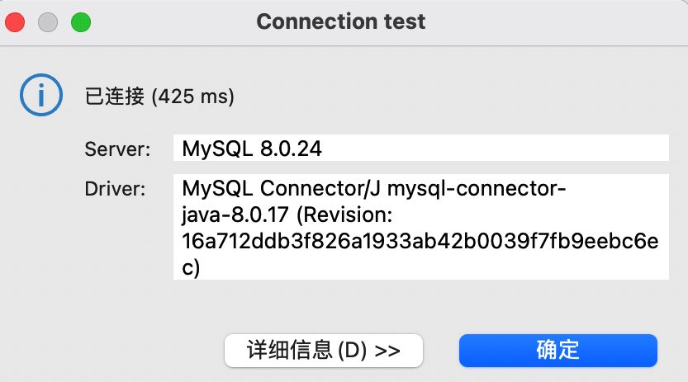Expand details with the 详细信息 (D) button
688x382 pixels.
[x=324, y=350]
